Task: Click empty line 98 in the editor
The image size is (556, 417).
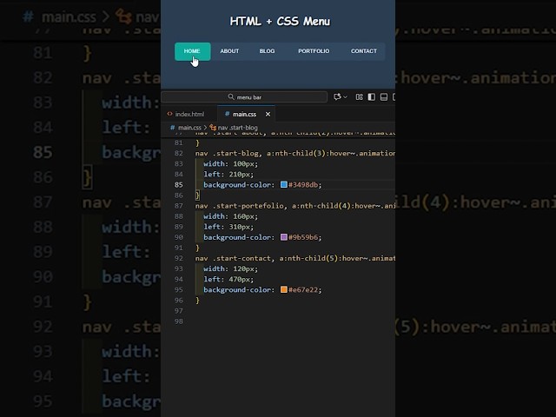Action: [295, 321]
